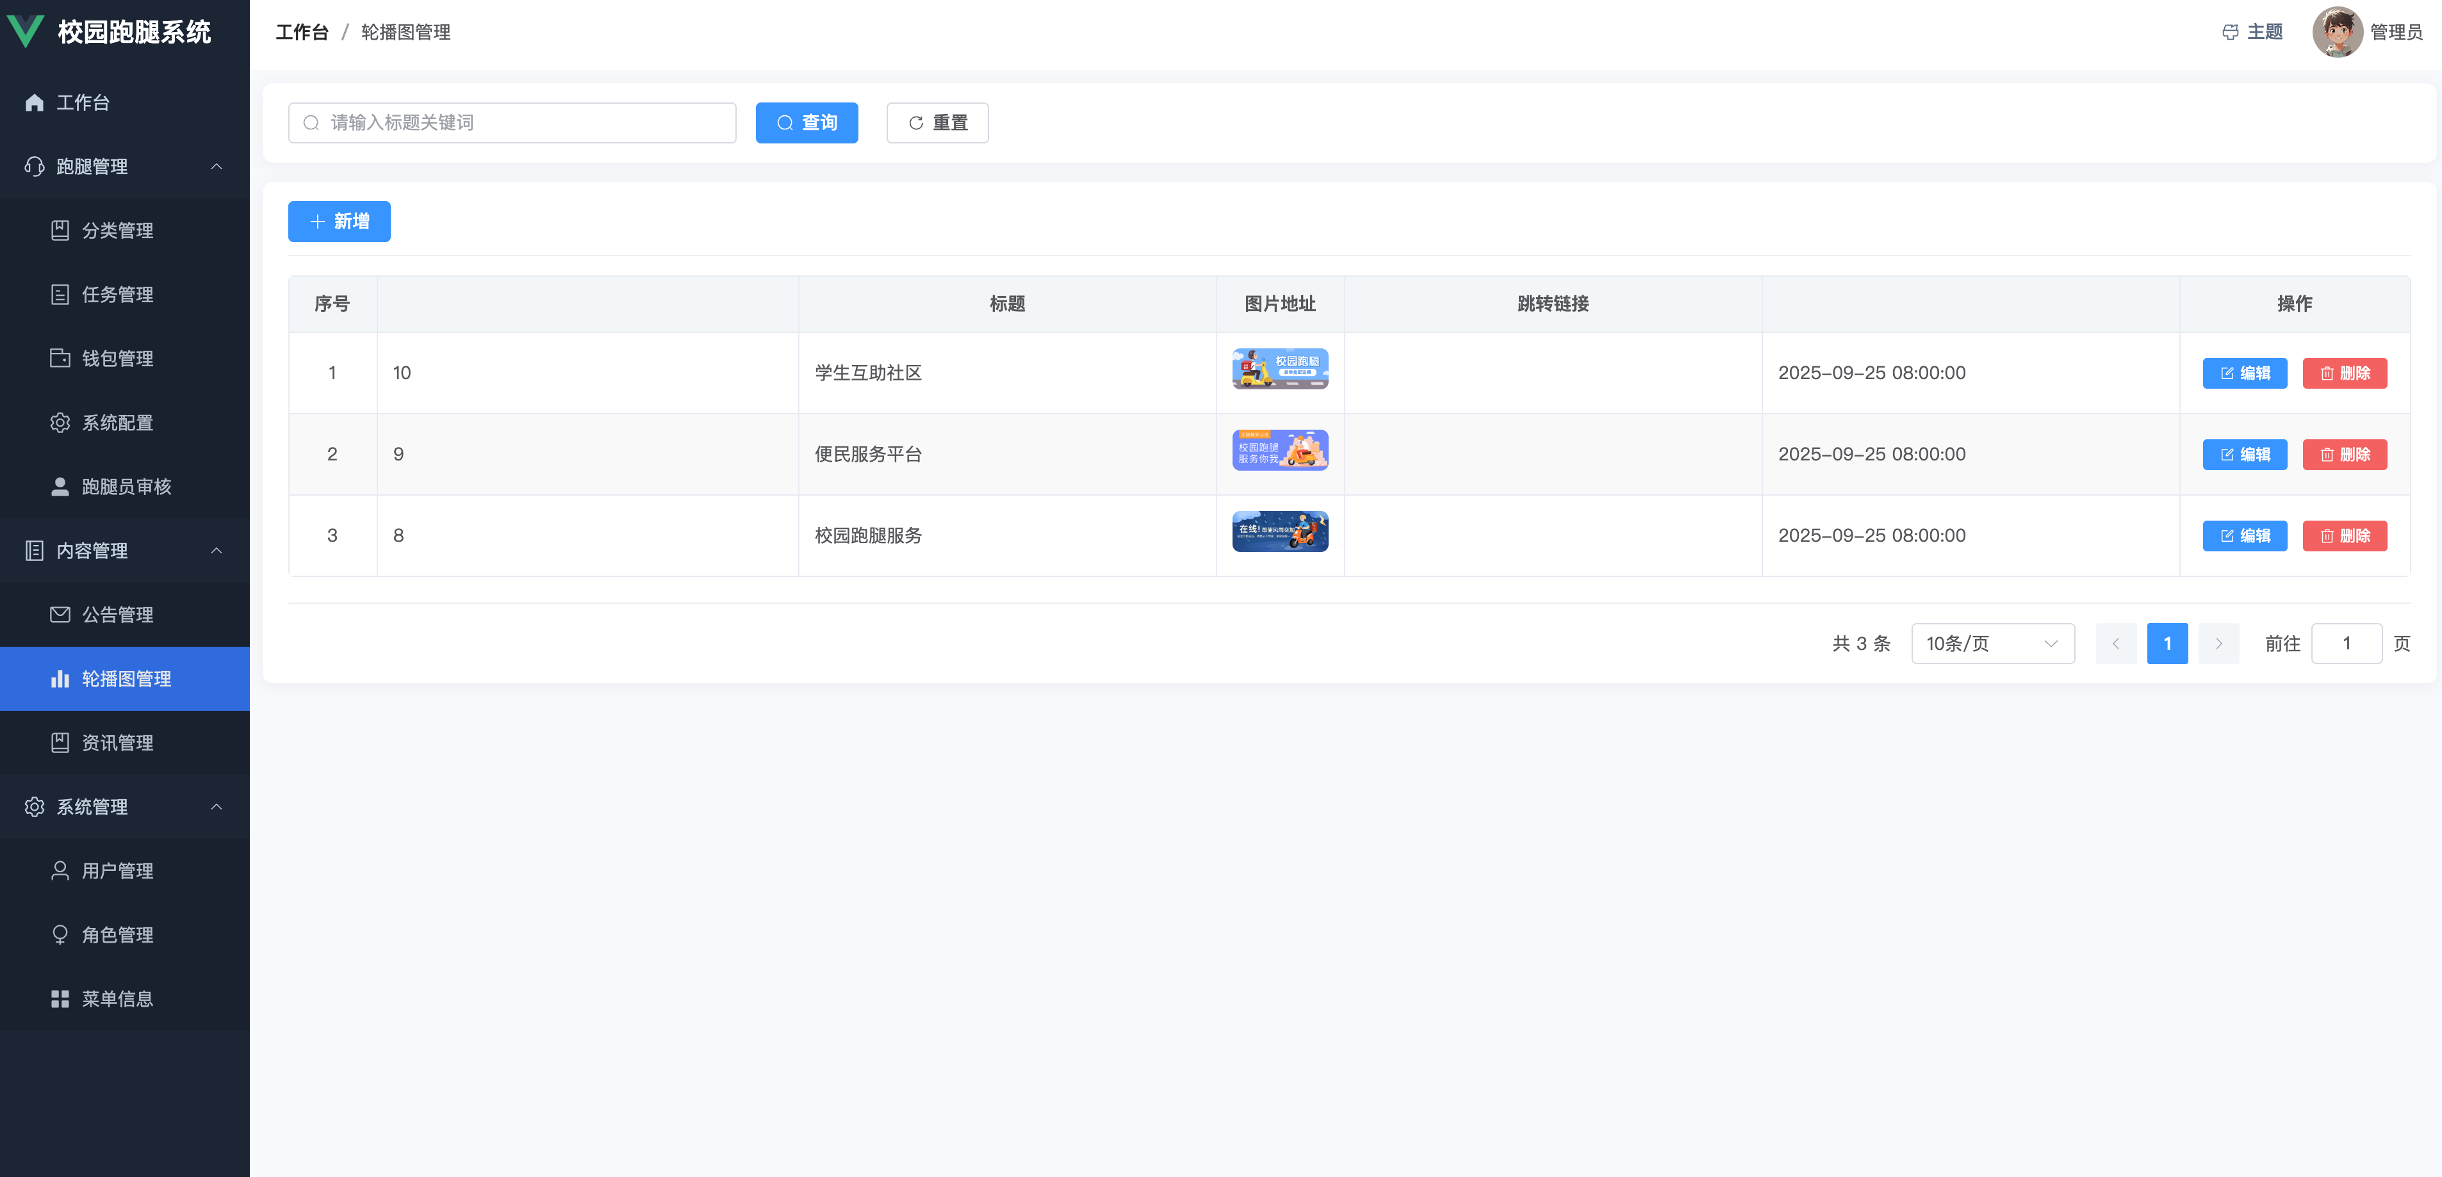The width and height of the screenshot is (2442, 1177).
Task: Open 菜单信息 grid menu item
Action: coord(117,998)
